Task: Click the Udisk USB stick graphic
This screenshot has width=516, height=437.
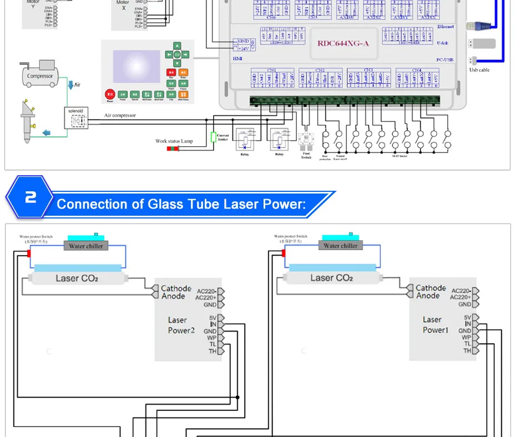Action: (482, 43)
